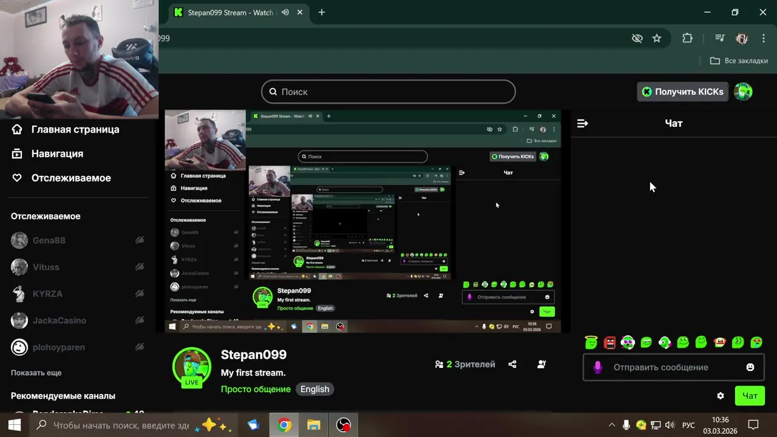This screenshot has width=777, height=437.
Task: Insert the green winking emote with headset
Action: click(x=665, y=342)
